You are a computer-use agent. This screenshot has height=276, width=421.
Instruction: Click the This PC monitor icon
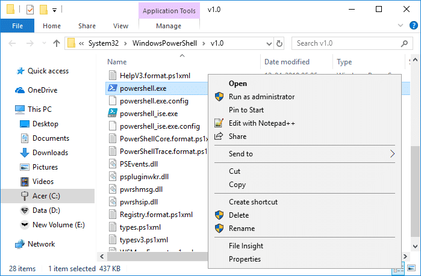point(20,109)
